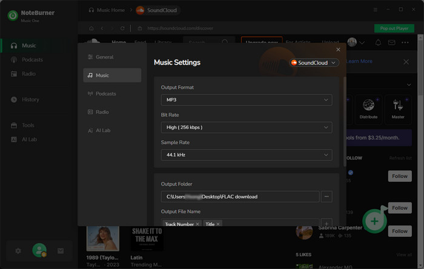Select the Music settings tab
This screenshot has height=269, width=424.
point(112,76)
